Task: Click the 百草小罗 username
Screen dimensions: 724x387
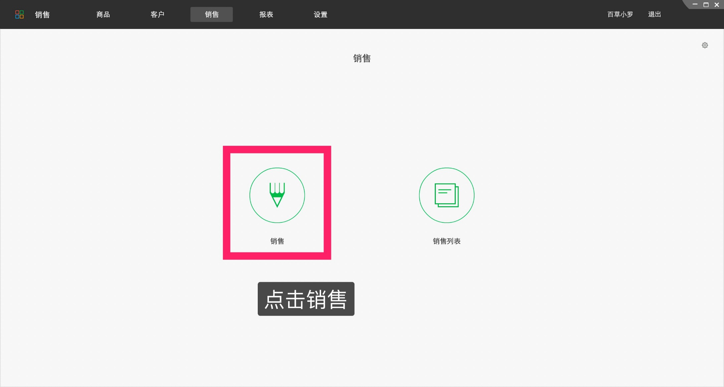Action: point(620,14)
